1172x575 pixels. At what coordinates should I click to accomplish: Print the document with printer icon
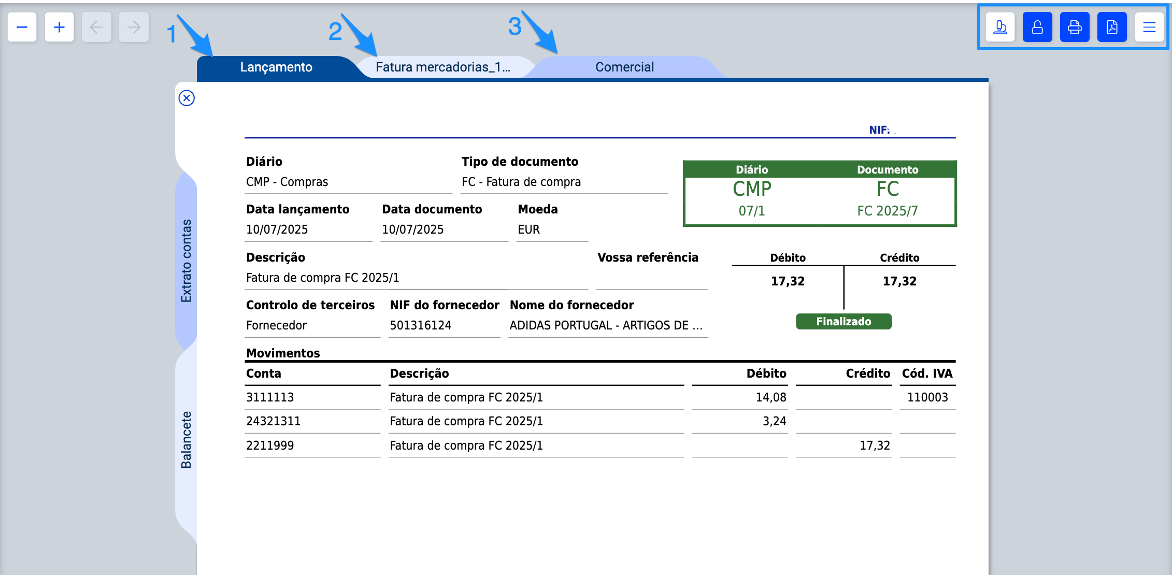1075,27
